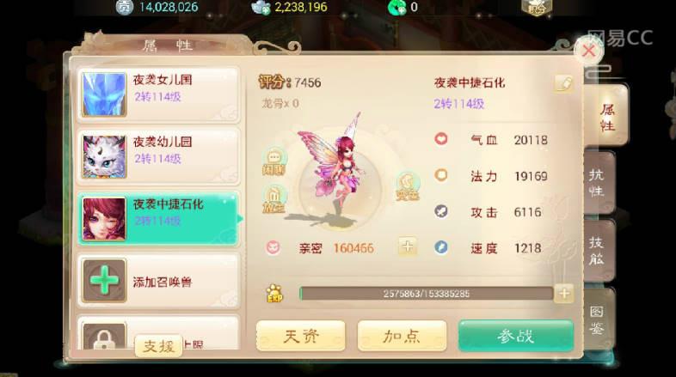Click the 加点 button
Viewport: 676px width, 377px height.
point(402,336)
